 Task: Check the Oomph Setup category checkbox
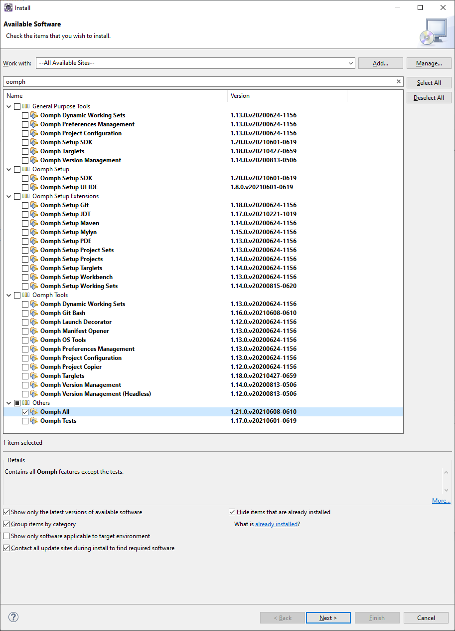pyautogui.click(x=17, y=169)
